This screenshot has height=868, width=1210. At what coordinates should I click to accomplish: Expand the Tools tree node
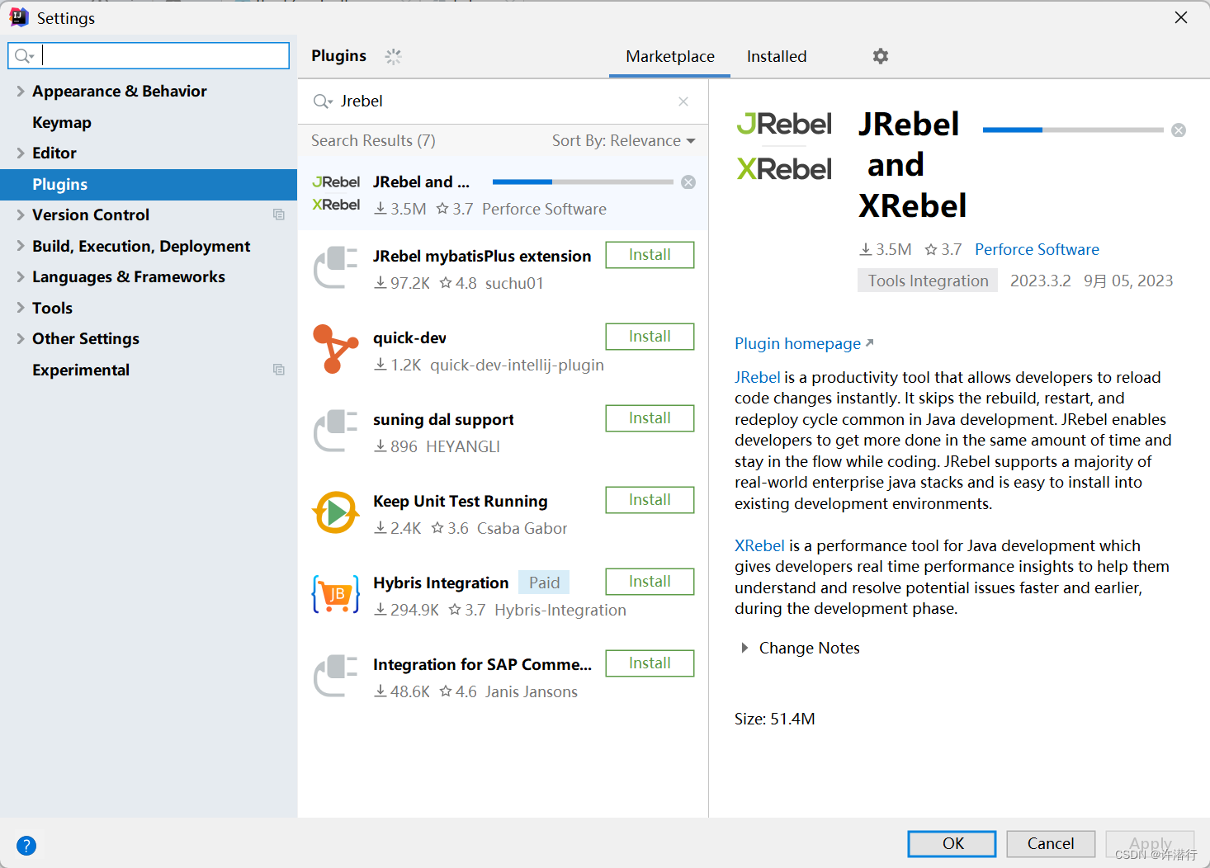[x=21, y=308]
